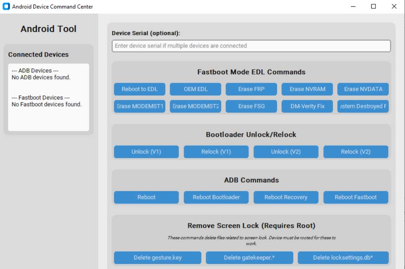Trigger the Erase FSG command
The height and width of the screenshot is (269, 405).
coord(251,106)
